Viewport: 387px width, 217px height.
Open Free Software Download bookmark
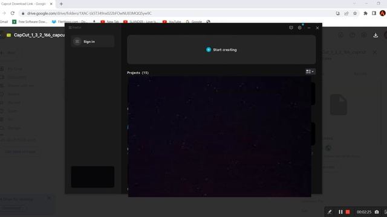tap(30, 22)
